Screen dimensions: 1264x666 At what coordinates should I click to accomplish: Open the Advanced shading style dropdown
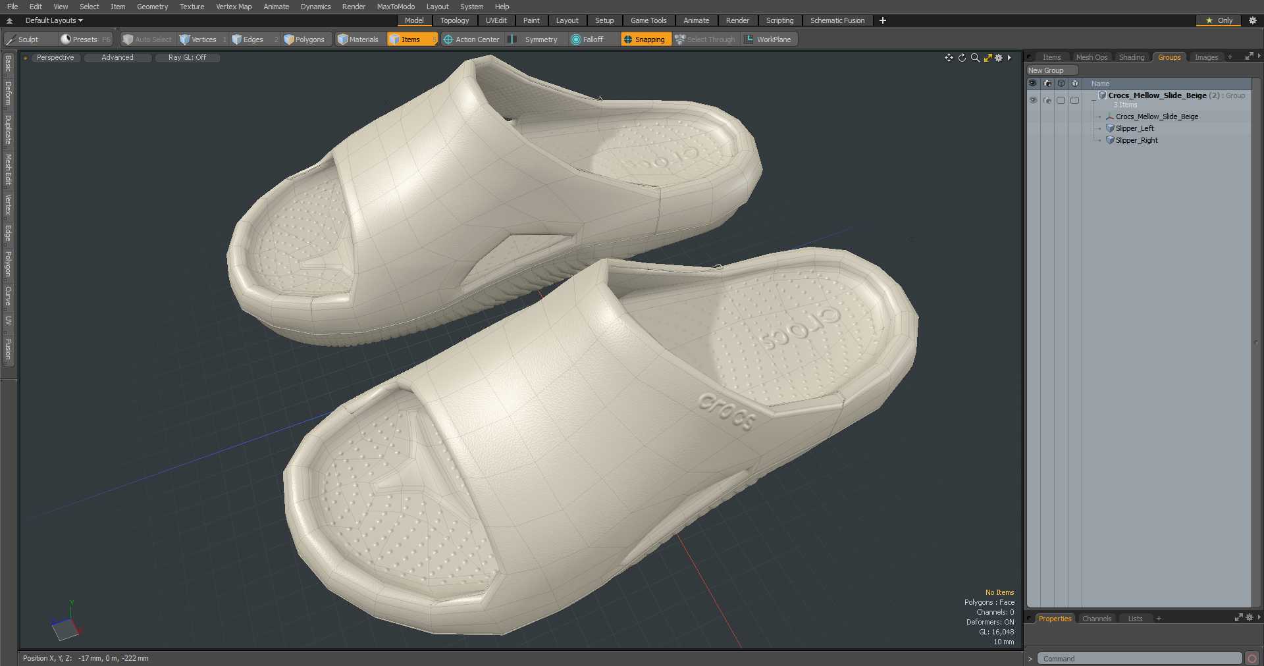(x=117, y=58)
